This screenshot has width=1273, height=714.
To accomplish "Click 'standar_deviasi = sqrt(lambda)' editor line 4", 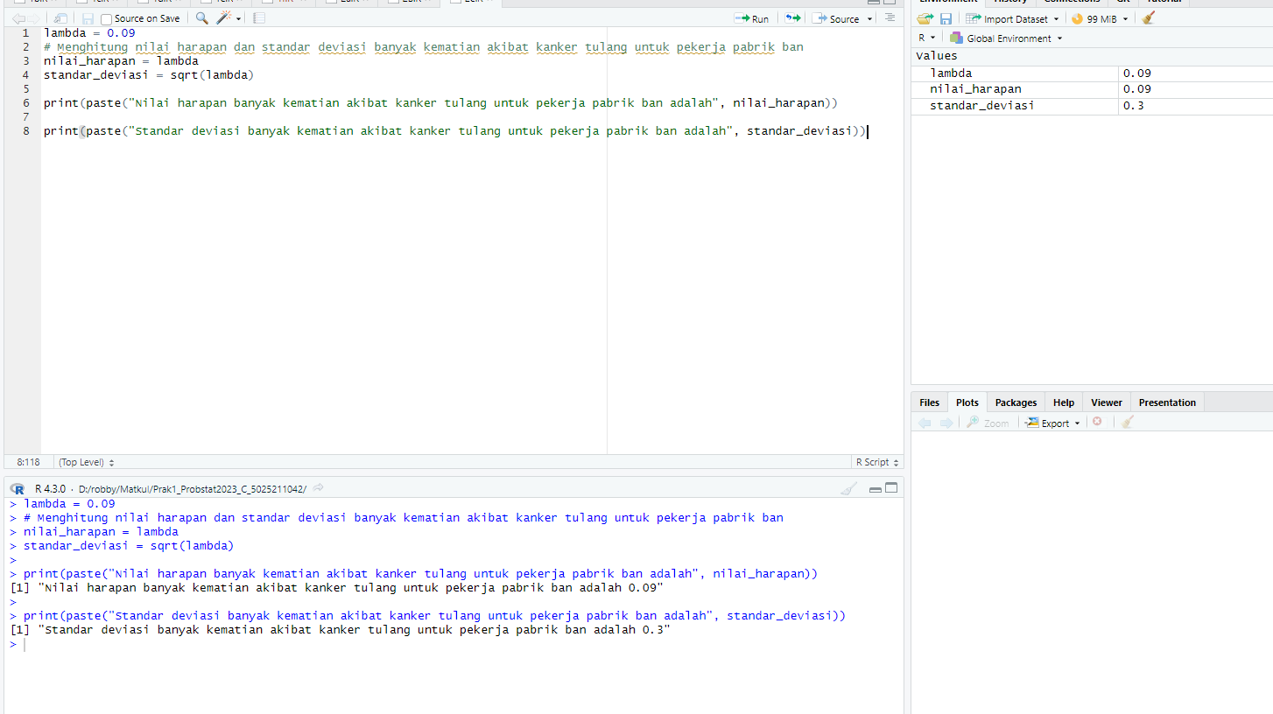I will click(149, 75).
